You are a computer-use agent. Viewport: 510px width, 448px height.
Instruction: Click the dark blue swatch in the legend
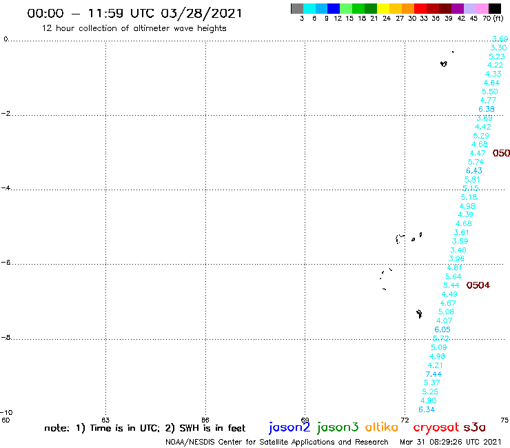click(x=334, y=8)
